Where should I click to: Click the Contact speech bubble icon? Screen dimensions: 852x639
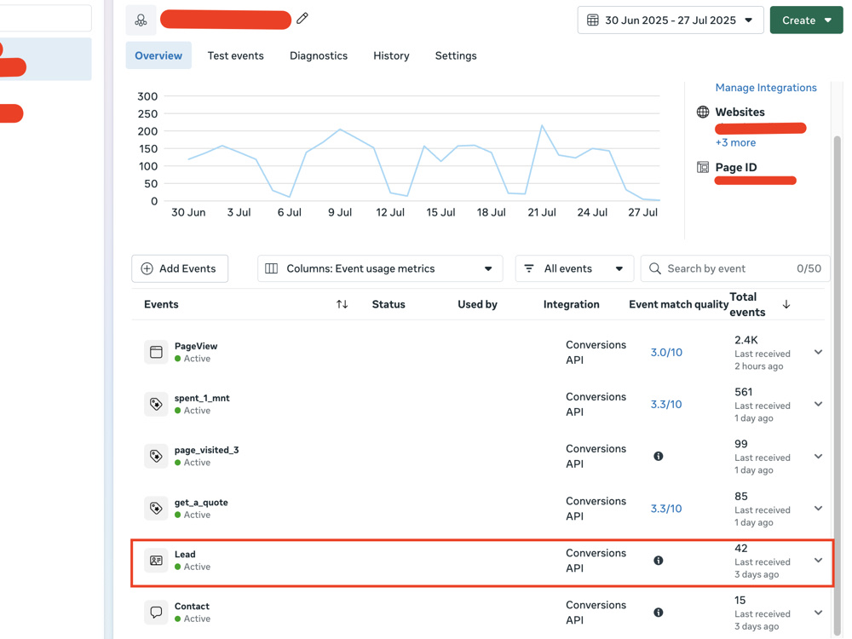click(x=156, y=613)
